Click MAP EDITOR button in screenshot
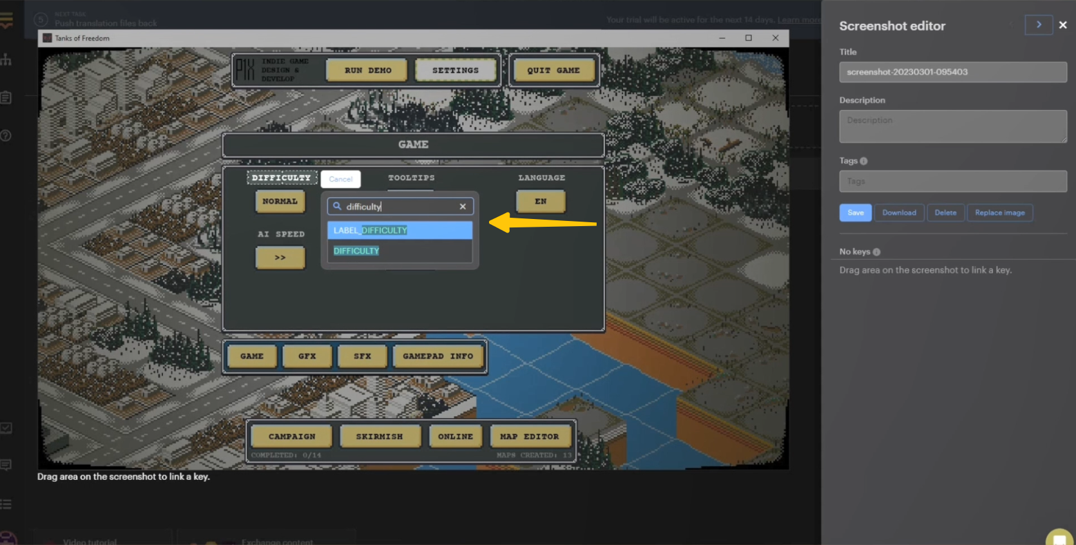 [x=530, y=436]
